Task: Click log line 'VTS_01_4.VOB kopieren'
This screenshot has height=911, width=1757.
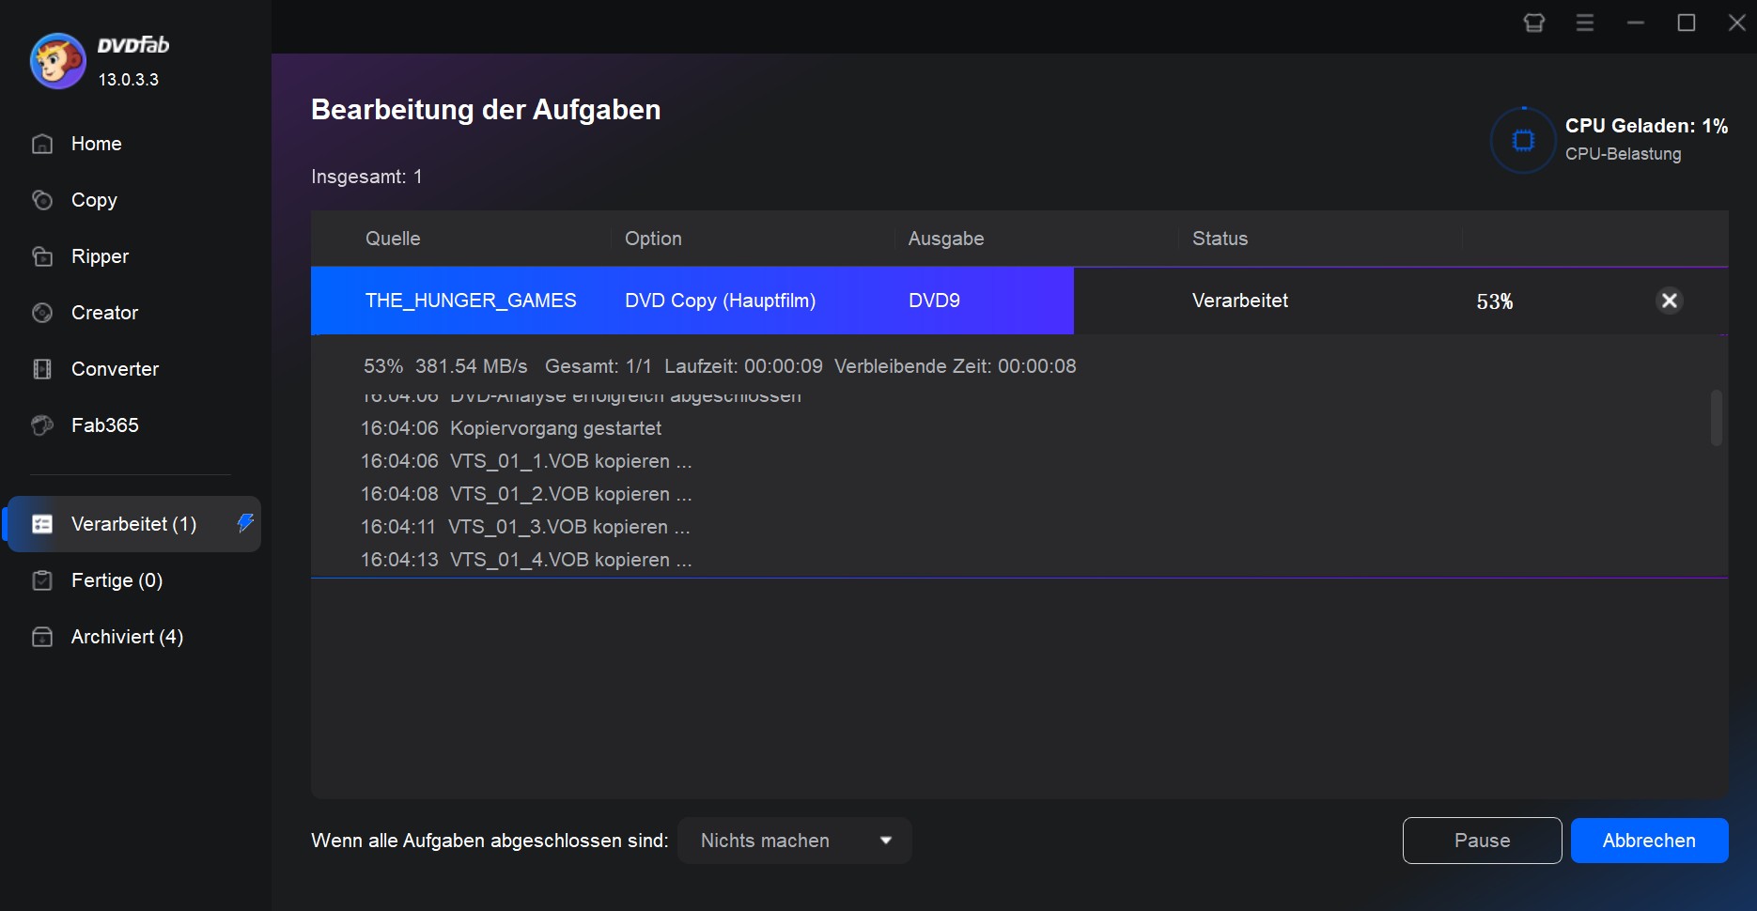Action: point(570,560)
